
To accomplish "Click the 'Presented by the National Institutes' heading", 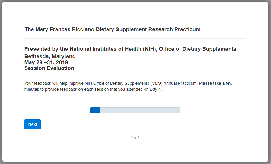I will click(130, 49).
